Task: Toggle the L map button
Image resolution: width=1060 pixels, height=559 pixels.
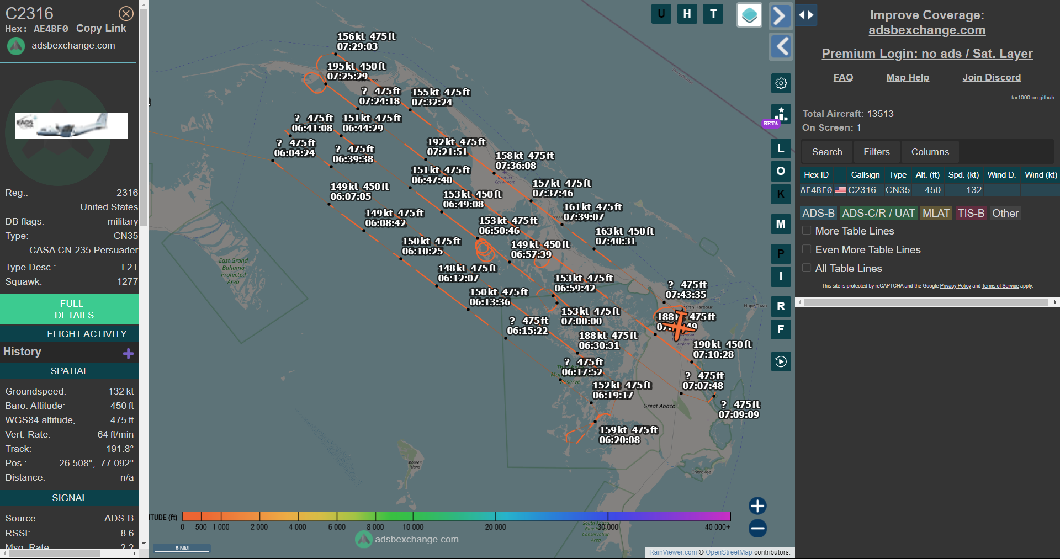Action: tap(781, 148)
